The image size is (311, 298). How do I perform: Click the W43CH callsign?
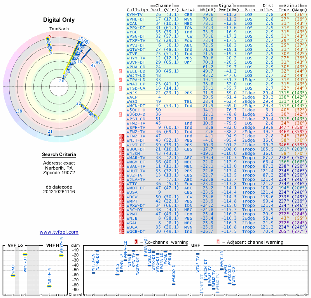click(133, 153)
